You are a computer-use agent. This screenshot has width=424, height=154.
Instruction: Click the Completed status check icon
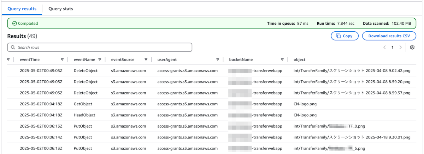coord(14,23)
